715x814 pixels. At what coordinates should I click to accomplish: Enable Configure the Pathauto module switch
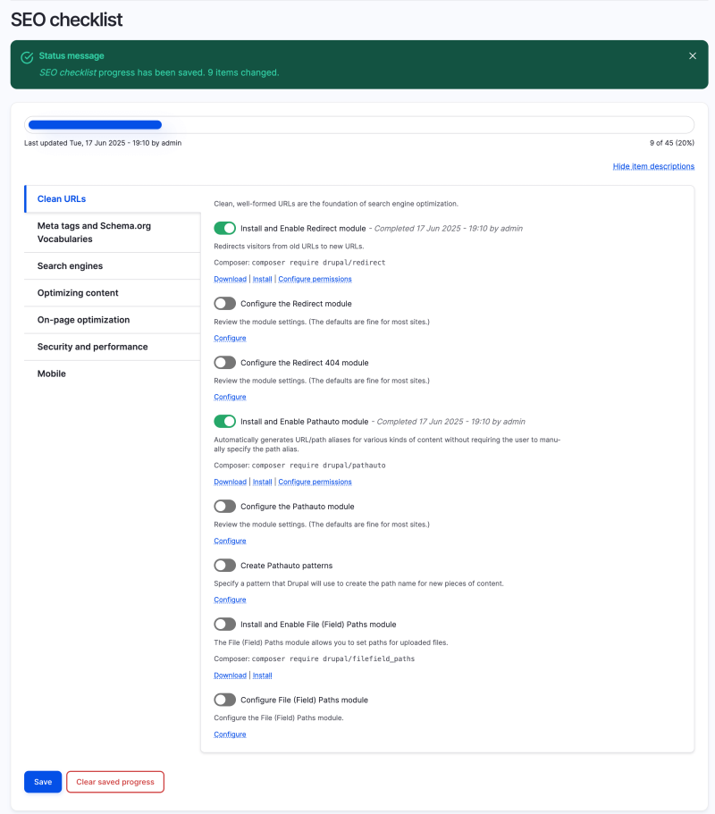[x=225, y=506]
